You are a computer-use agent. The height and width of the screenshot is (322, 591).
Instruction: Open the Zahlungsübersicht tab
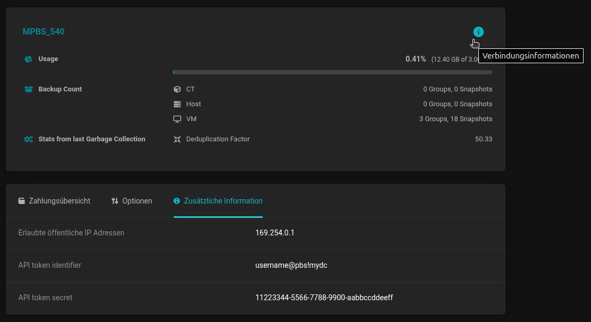tap(54, 201)
